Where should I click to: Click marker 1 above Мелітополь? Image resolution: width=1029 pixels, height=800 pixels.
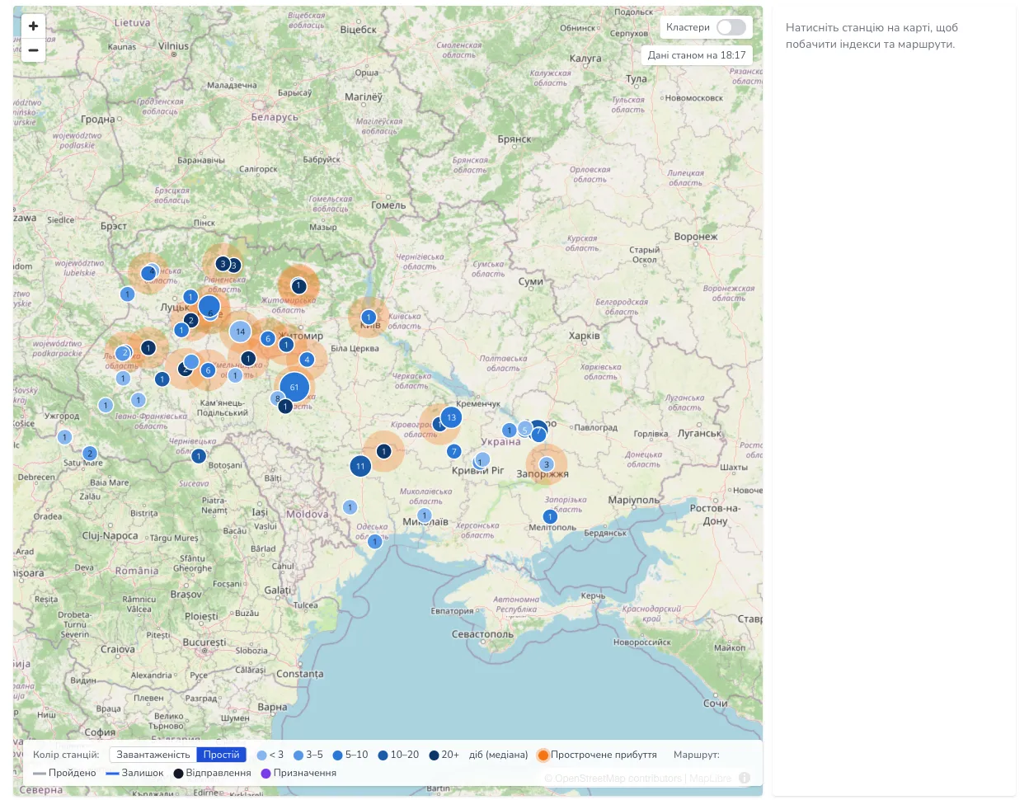pyautogui.click(x=550, y=517)
